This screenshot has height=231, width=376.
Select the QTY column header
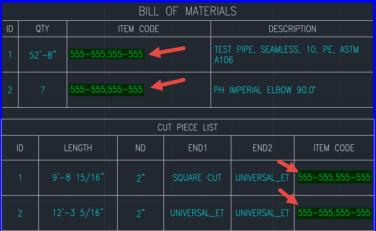click(x=43, y=28)
